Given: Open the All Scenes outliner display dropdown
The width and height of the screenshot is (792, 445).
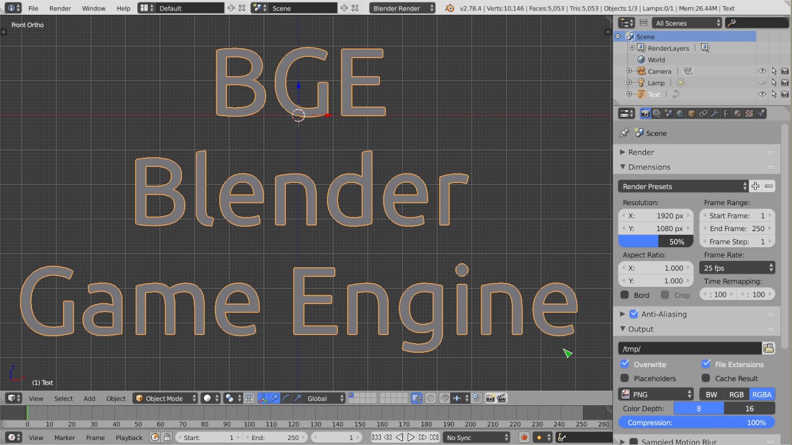Looking at the screenshot, I should (687, 23).
